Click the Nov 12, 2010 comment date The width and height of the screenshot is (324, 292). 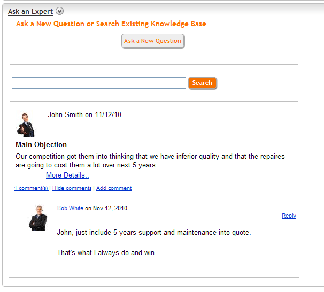click(110, 209)
